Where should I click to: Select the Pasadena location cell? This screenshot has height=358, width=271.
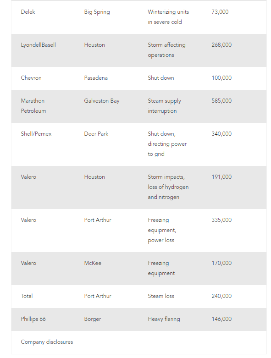coord(96,78)
